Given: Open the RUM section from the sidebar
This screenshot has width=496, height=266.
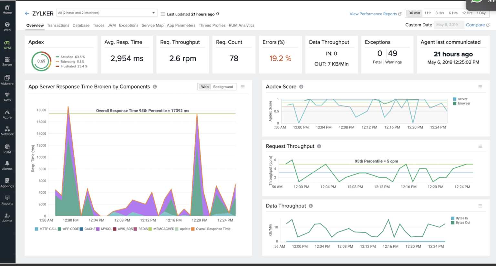Looking at the screenshot, I should point(7,148).
